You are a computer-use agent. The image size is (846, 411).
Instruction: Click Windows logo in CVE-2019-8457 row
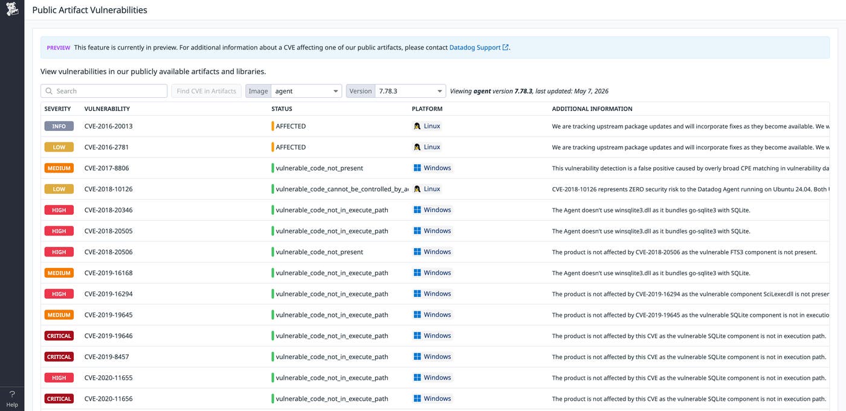pos(417,357)
